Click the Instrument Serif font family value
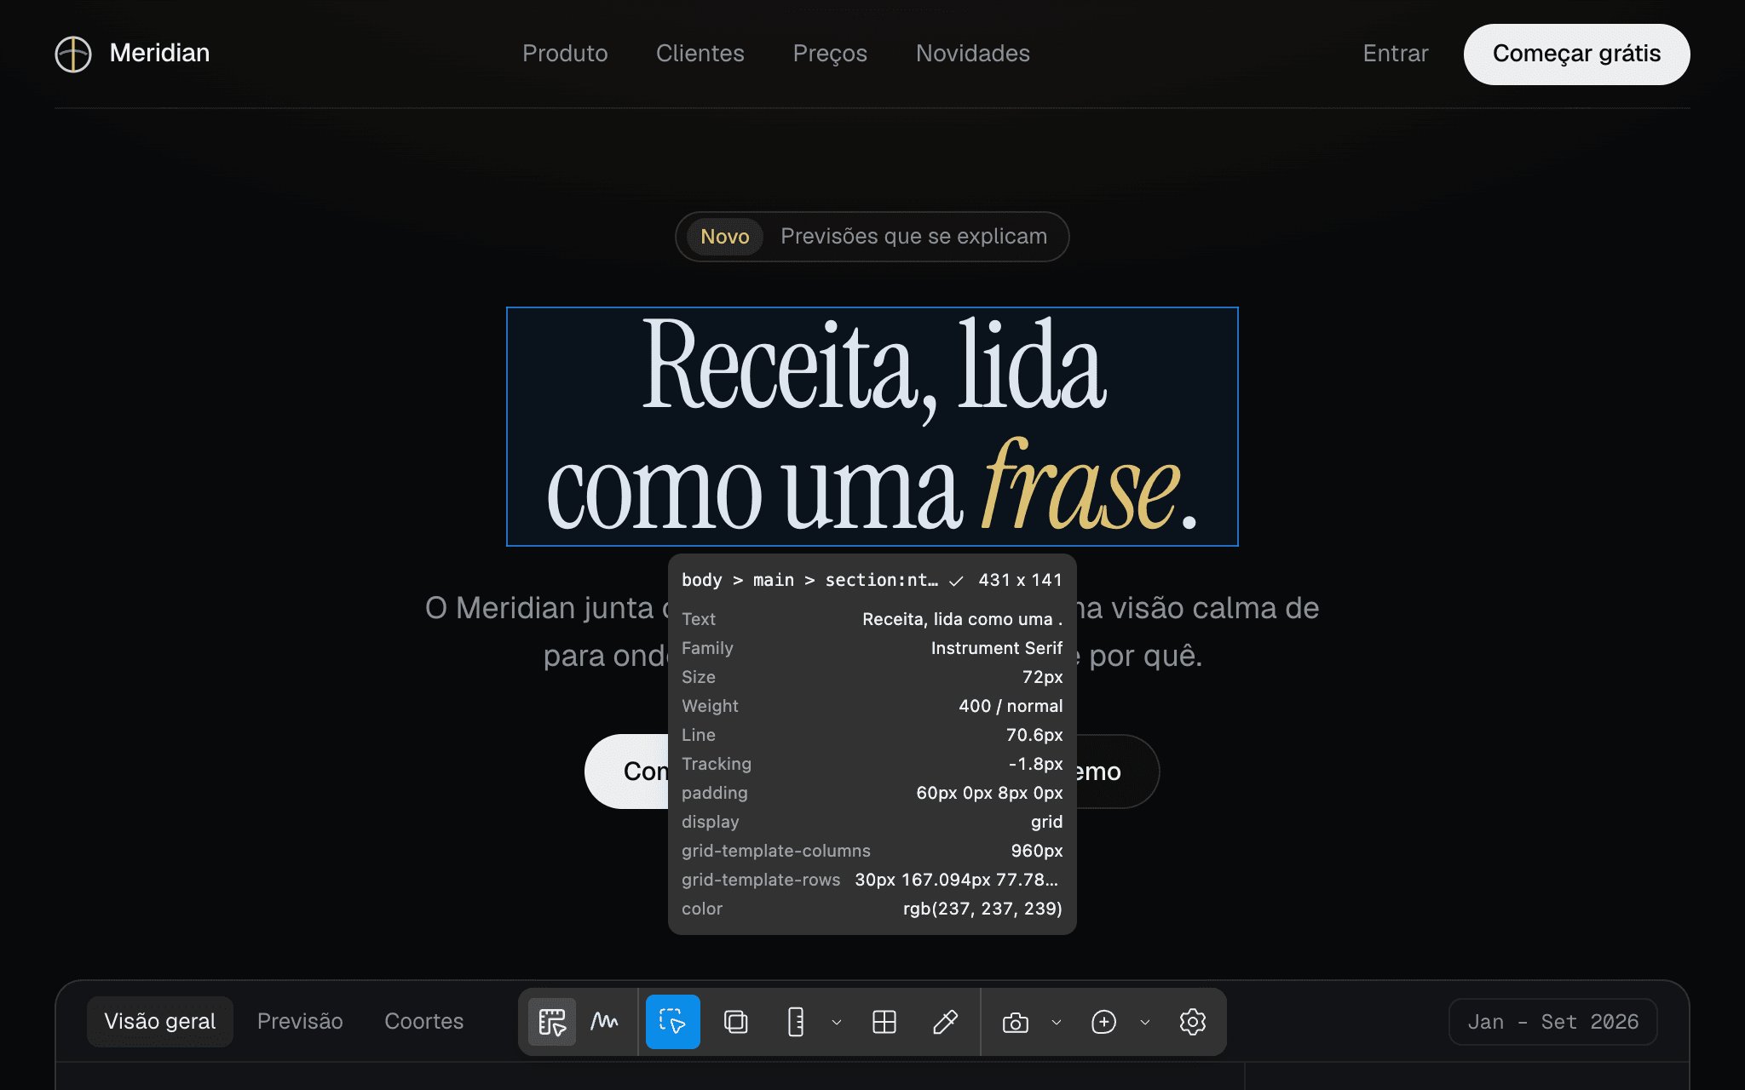This screenshot has width=1745, height=1090. (997, 648)
